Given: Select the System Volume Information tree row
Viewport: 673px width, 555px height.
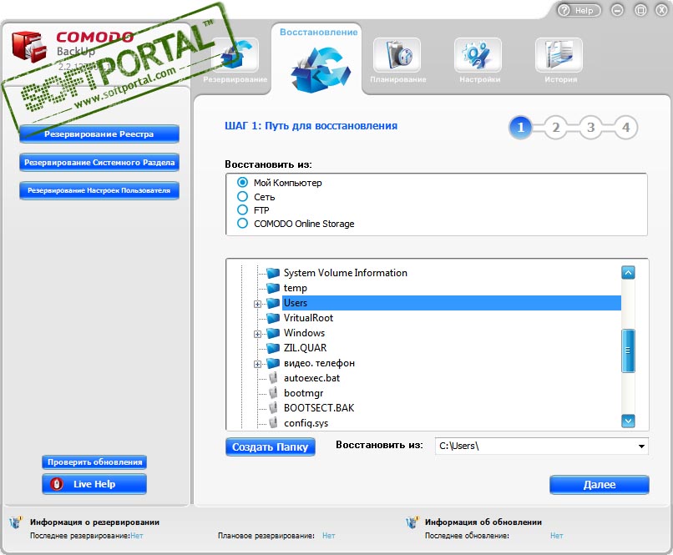Looking at the screenshot, I should pyautogui.click(x=345, y=273).
